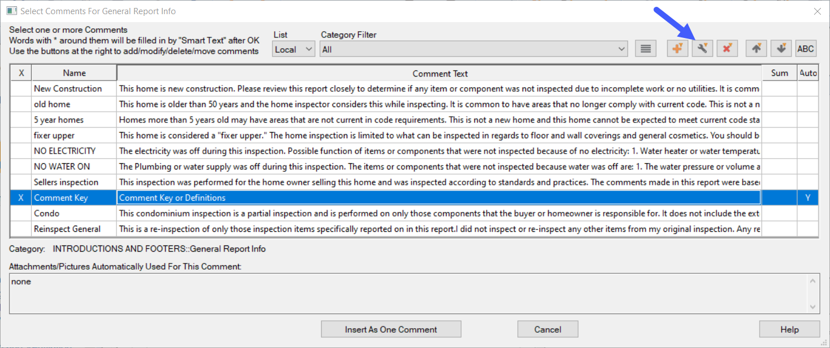The width and height of the screenshot is (830, 348).
Task: Click the modify comment wrench icon
Action: coord(702,49)
